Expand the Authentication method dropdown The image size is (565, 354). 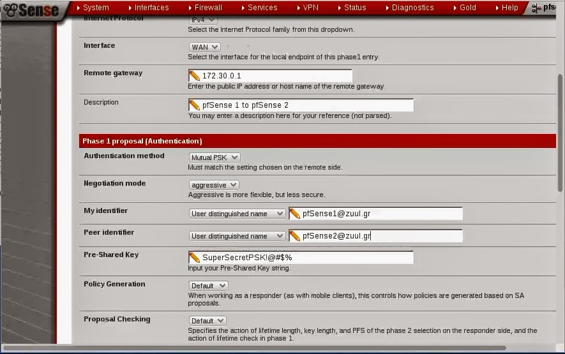[215, 158]
